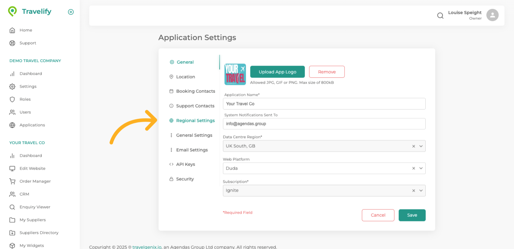Clear the Data Centre Region selection
Image resolution: width=514 pixels, height=249 pixels.
tap(414, 146)
